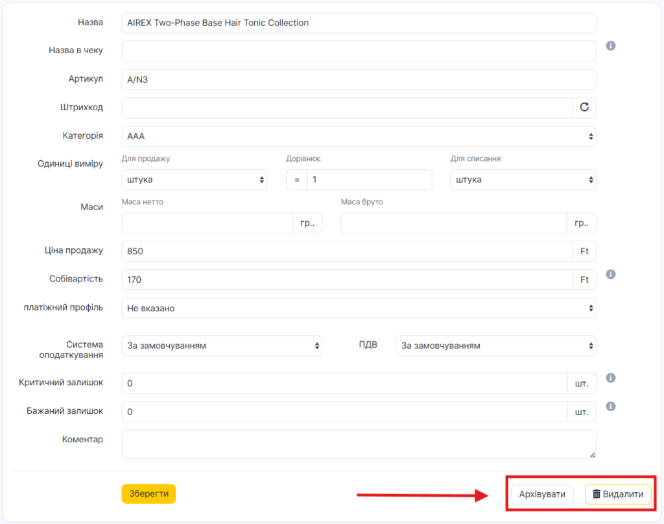Image resolution: width=664 pixels, height=524 pixels.
Task: Click the barcode regenerate refresh icon
Action: pyautogui.click(x=584, y=108)
